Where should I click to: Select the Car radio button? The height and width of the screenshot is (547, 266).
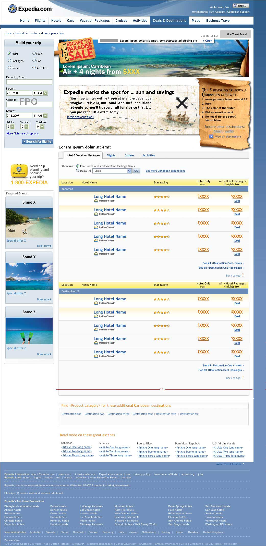[34, 60]
